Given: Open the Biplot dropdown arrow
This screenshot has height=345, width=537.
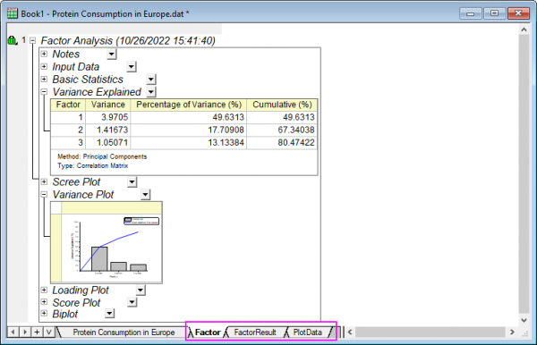Looking at the screenshot, I should pos(109,313).
